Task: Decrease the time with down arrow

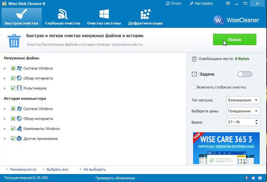Action: pyautogui.click(x=256, y=124)
